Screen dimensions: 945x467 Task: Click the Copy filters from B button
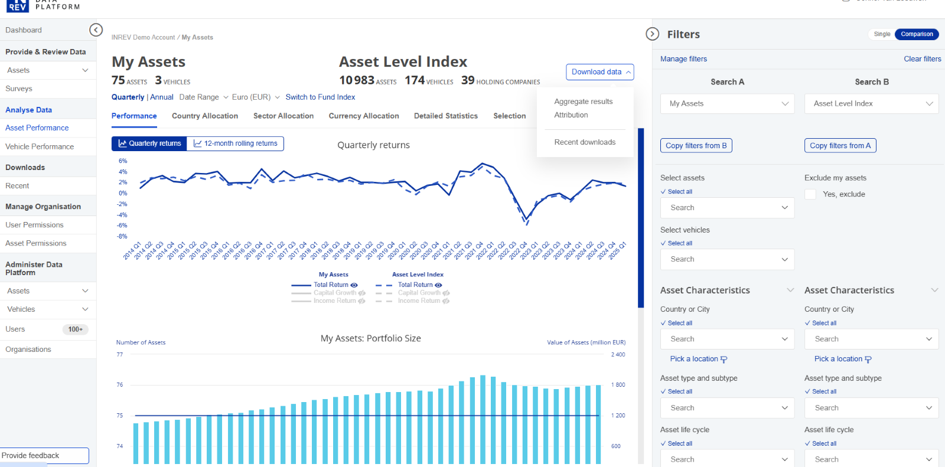point(696,146)
